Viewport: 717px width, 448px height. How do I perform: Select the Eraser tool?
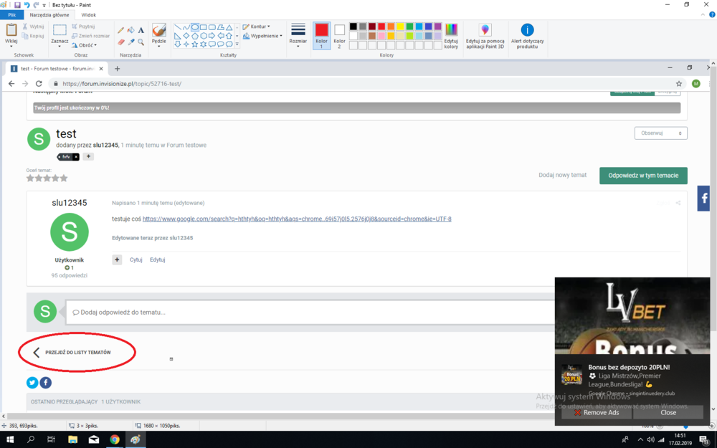120,42
